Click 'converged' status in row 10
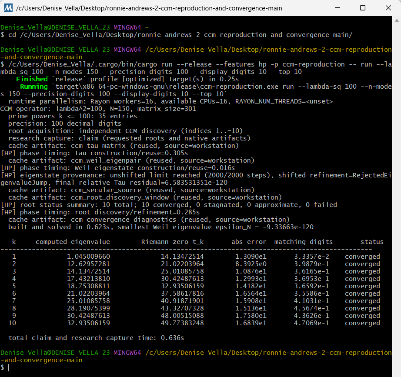The image size is (401, 377). [x=362, y=323]
